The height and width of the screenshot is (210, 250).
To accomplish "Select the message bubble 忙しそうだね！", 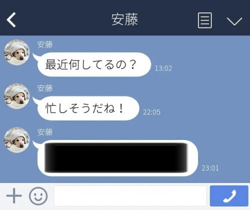I will pos(88,108).
